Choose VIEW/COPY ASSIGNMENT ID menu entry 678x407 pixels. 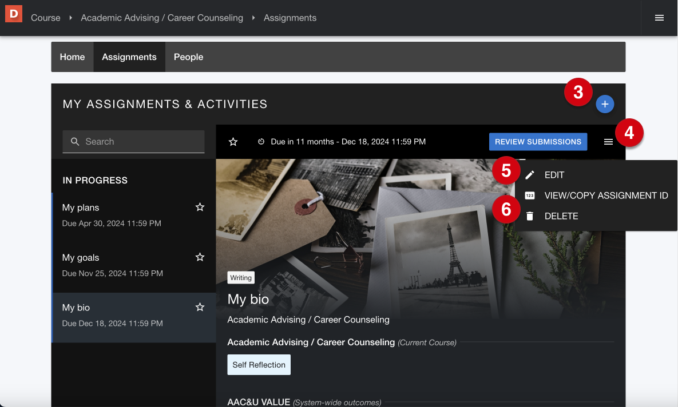pyautogui.click(x=596, y=195)
